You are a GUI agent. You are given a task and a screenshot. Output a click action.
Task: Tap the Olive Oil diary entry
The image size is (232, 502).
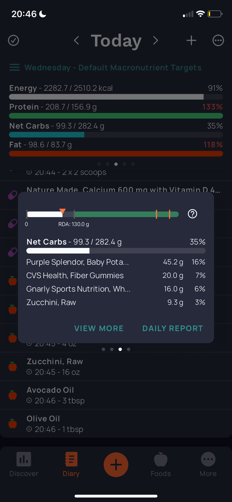[x=116, y=424]
